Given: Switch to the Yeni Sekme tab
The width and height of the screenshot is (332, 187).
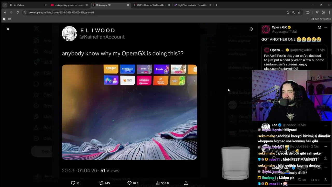Looking at the screenshot, I should coord(28,5).
